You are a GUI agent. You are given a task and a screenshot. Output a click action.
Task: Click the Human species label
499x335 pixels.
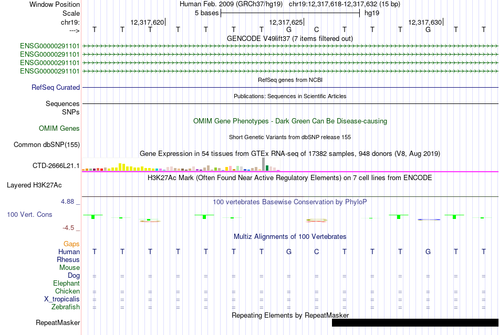tap(69, 252)
